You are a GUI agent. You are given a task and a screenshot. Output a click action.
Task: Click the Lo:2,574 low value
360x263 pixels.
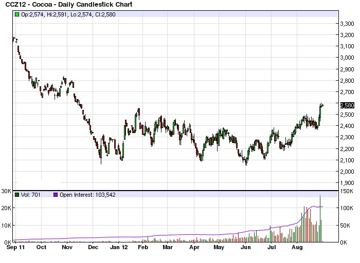pyautogui.click(x=81, y=14)
